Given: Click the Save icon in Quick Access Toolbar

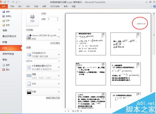Looking at the screenshot, I should 5,2.
